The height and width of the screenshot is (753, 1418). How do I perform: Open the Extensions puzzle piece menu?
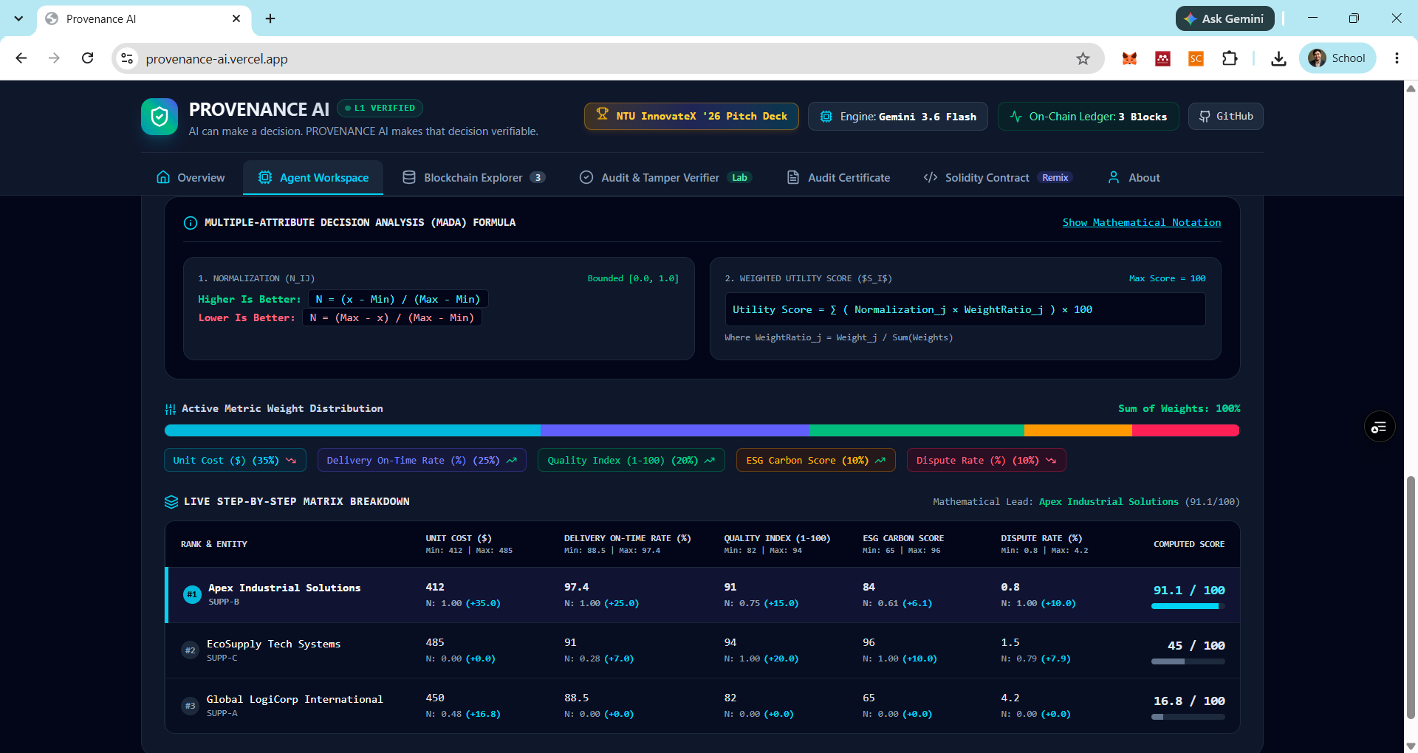click(1230, 59)
